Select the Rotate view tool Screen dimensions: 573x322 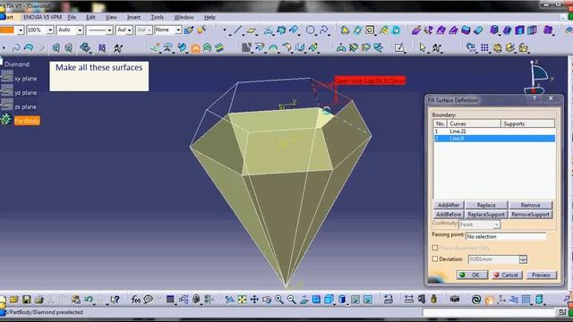pos(267,300)
